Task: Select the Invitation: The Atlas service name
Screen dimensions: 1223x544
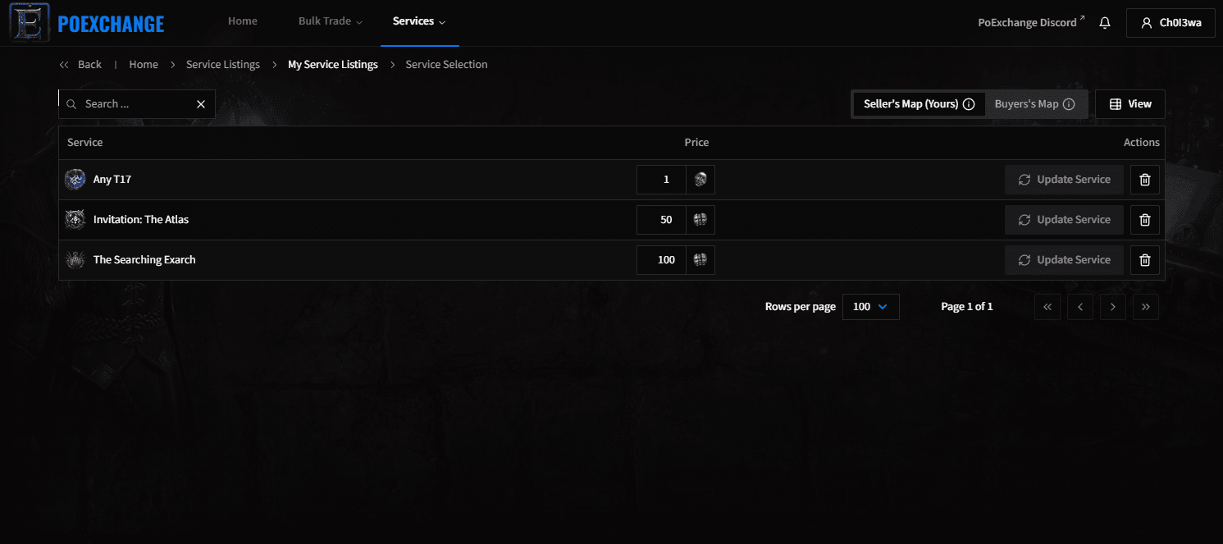Action: pyautogui.click(x=141, y=220)
